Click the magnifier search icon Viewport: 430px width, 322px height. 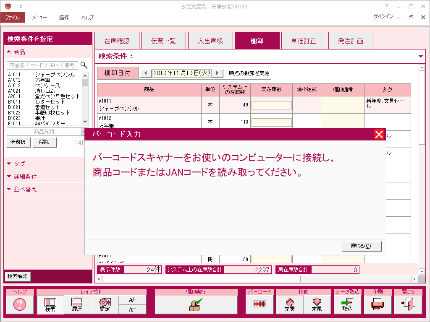coord(84,65)
